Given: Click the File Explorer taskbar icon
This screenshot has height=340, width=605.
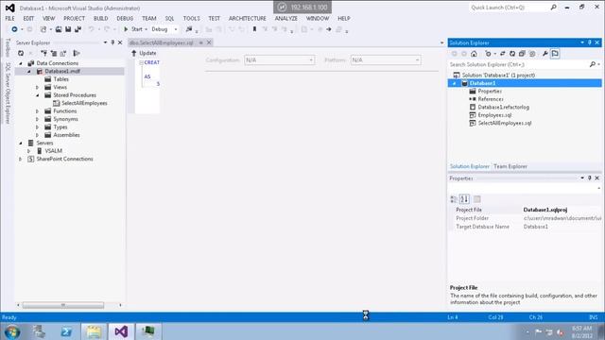Looking at the screenshot, I should coord(94,331).
